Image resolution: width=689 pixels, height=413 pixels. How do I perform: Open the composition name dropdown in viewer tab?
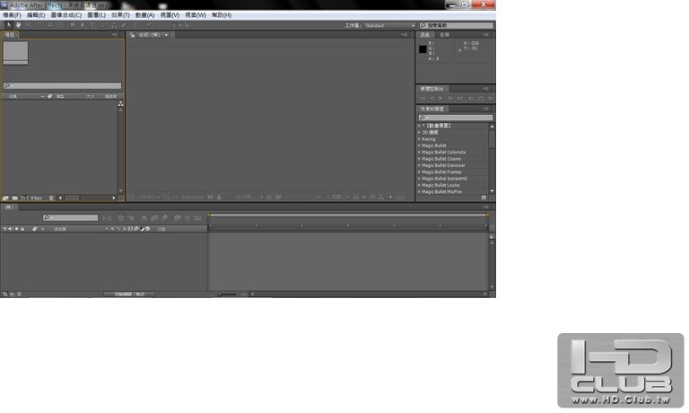click(166, 35)
